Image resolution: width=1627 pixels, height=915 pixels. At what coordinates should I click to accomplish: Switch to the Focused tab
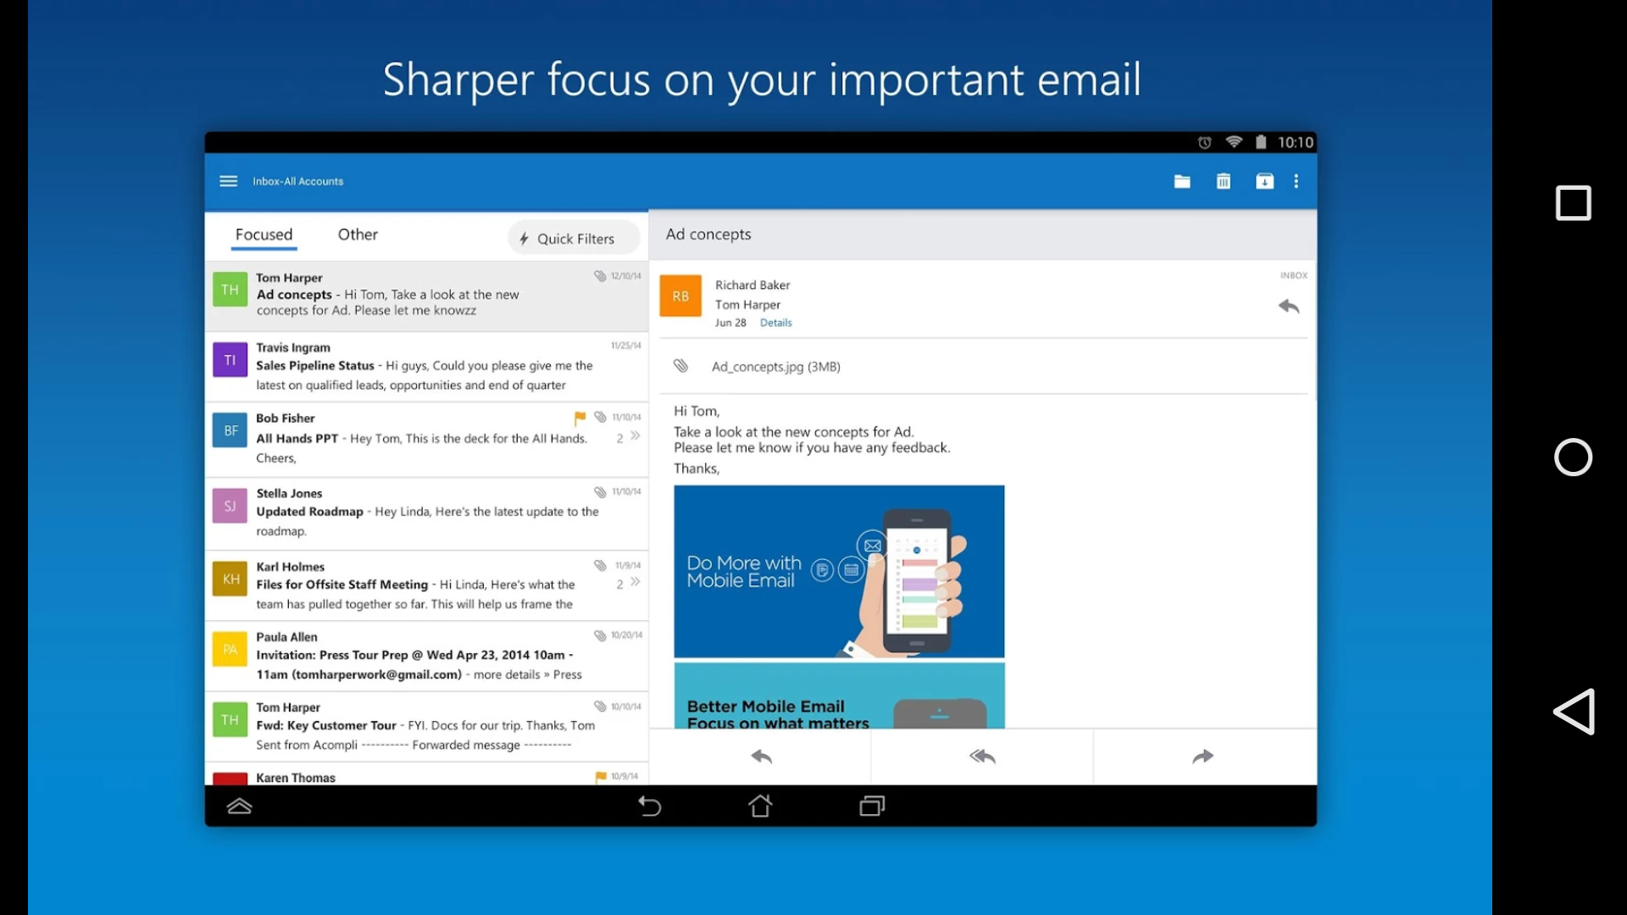click(264, 235)
